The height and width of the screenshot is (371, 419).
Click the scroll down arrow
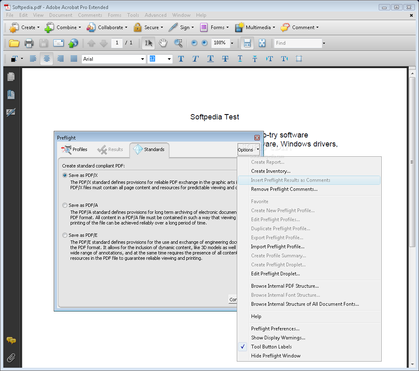412,364
